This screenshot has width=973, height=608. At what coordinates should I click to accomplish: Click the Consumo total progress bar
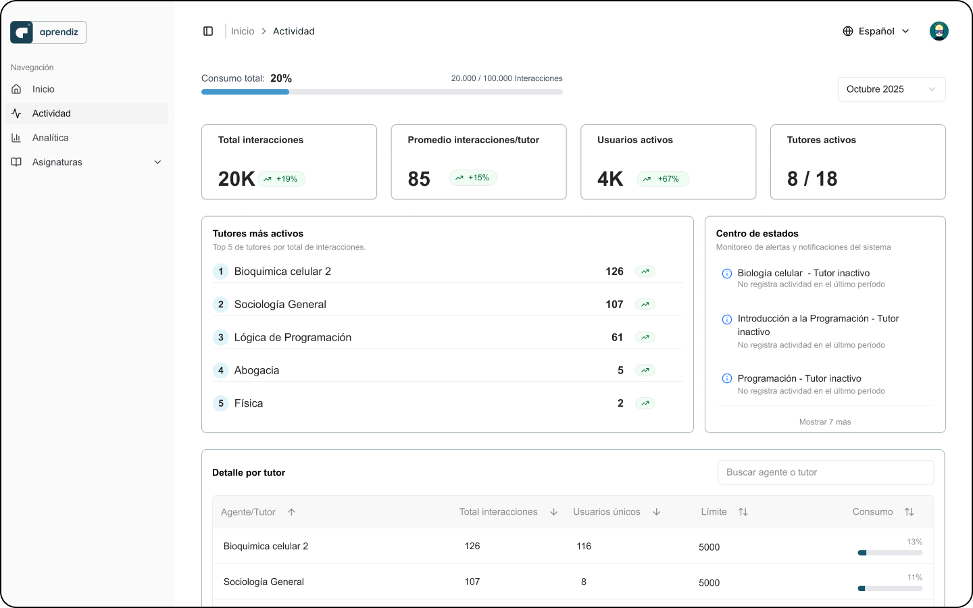[382, 92]
